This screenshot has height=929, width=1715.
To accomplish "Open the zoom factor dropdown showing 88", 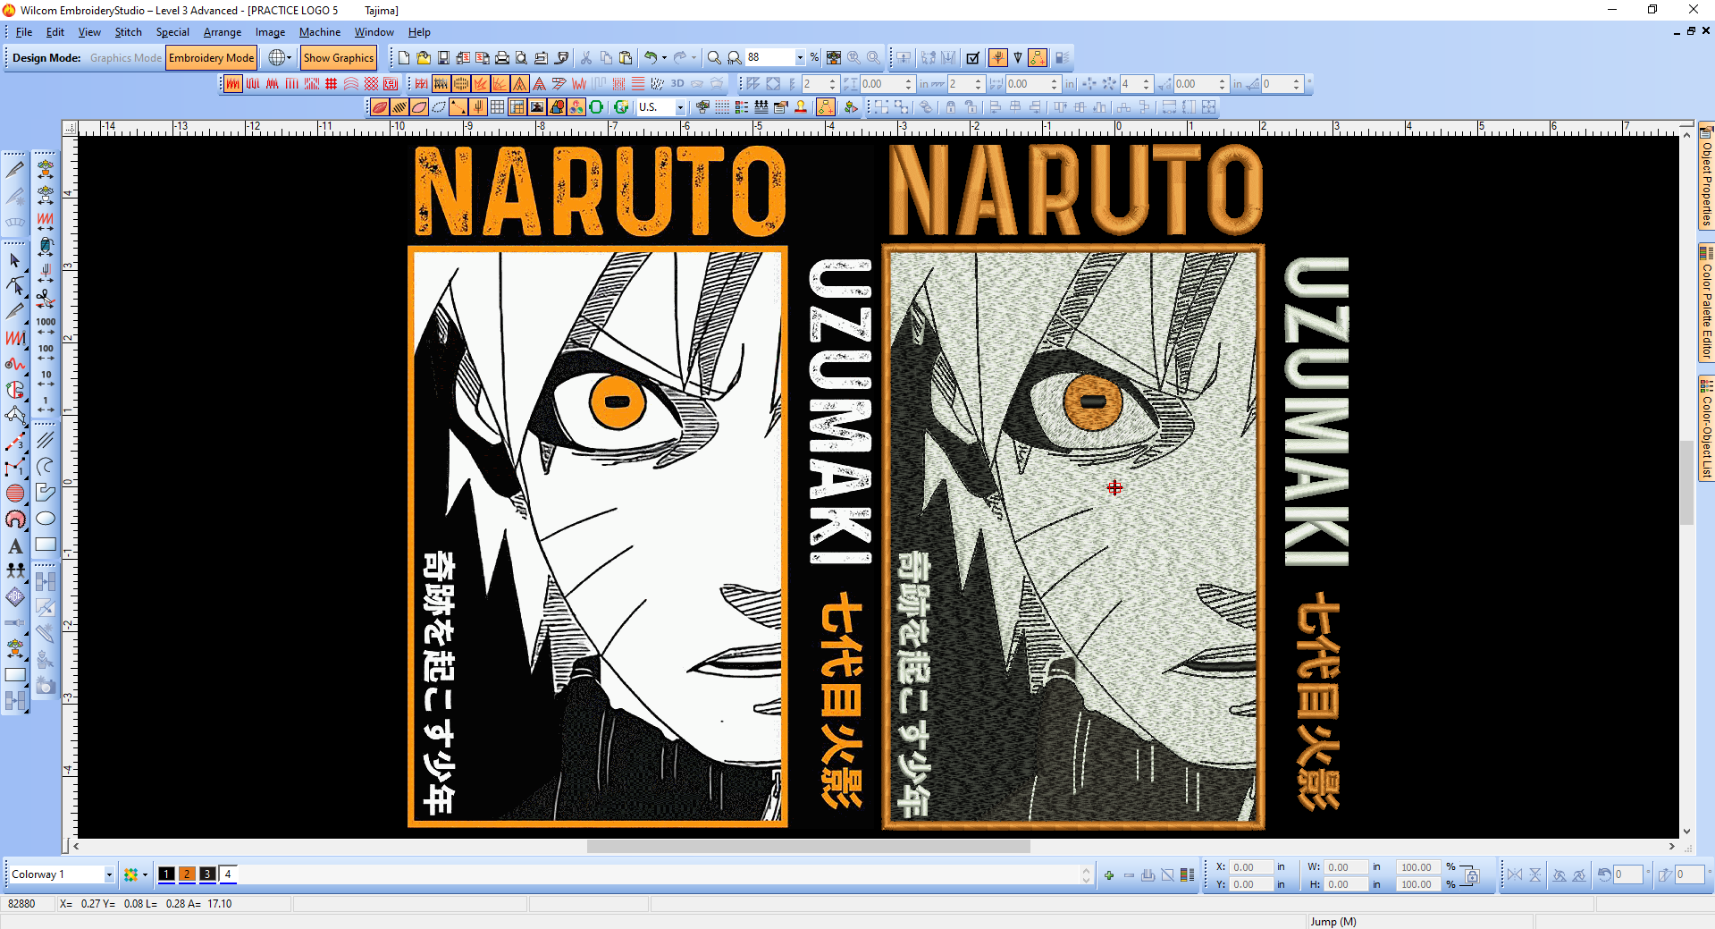I will coord(800,58).
